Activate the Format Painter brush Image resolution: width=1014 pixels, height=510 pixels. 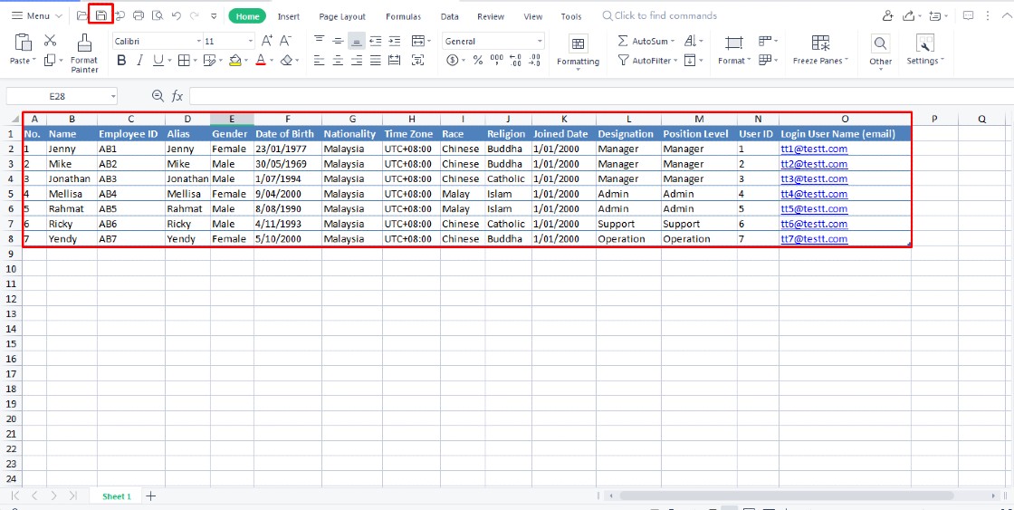pyautogui.click(x=84, y=43)
